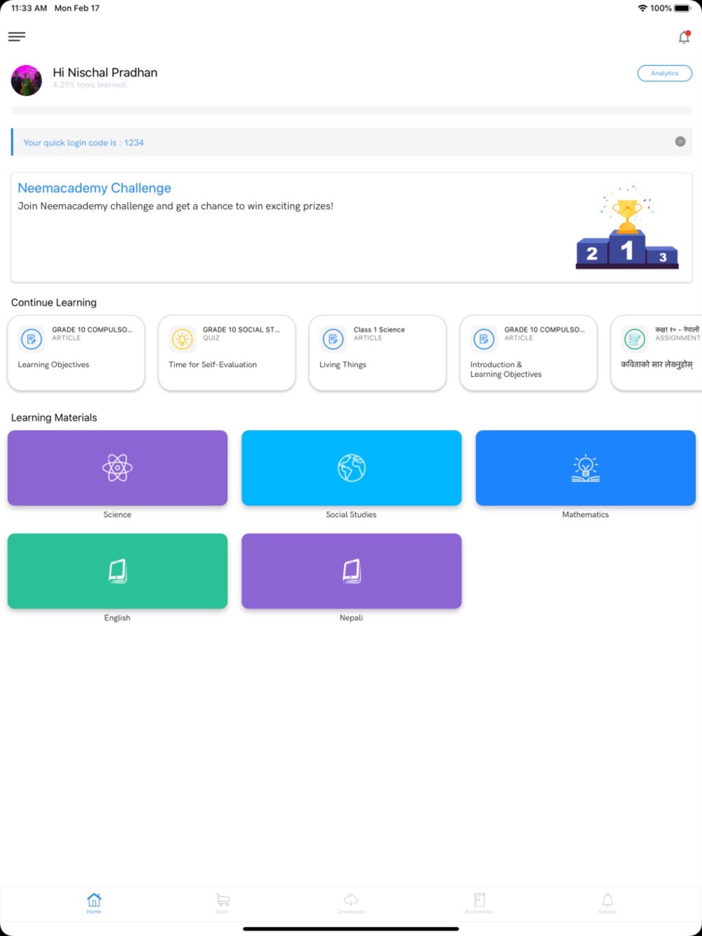Open the notification bell at top right

point(684,37)
